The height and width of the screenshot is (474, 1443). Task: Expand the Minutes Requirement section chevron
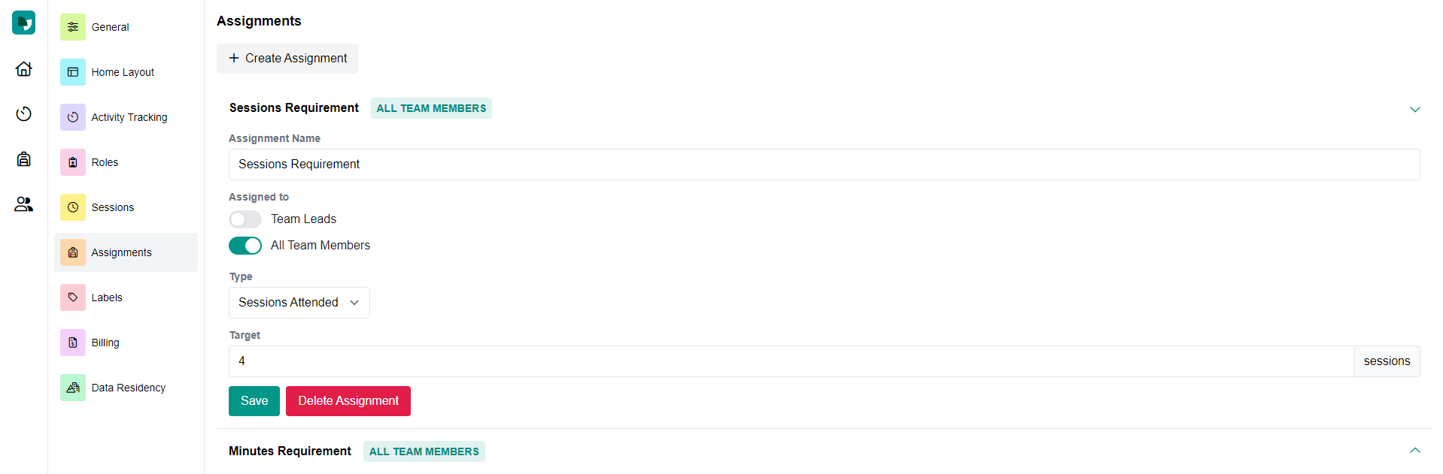1414,451
